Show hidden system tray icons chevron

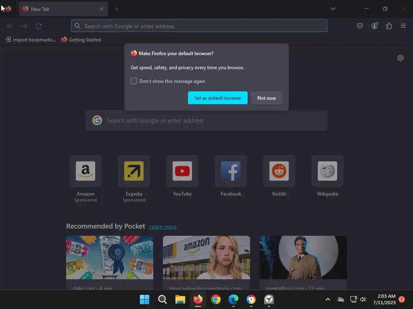[328, 299]
